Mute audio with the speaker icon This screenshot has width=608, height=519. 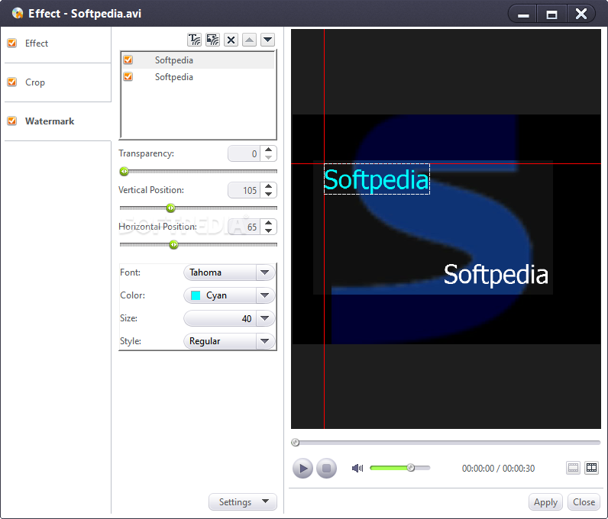(x=357, y=468)
